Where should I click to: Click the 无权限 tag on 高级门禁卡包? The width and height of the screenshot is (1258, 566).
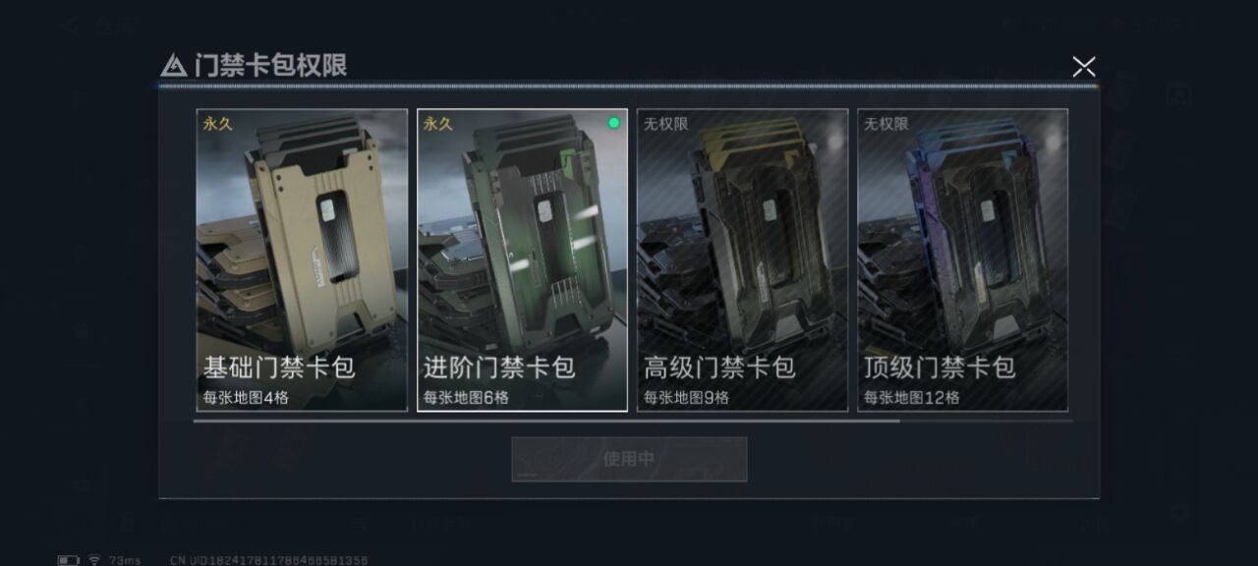[x=665, y=124]
